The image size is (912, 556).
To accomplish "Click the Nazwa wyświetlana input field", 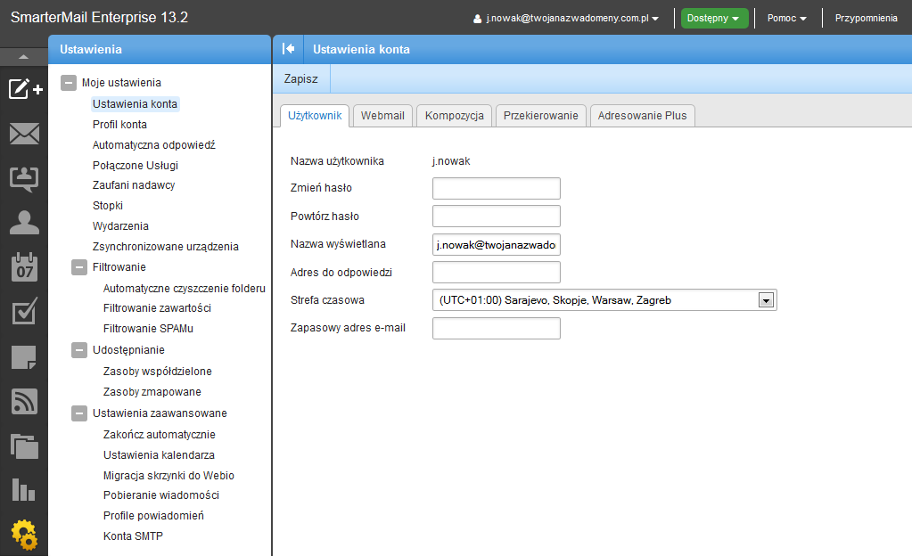I will [x=497, y=245].
